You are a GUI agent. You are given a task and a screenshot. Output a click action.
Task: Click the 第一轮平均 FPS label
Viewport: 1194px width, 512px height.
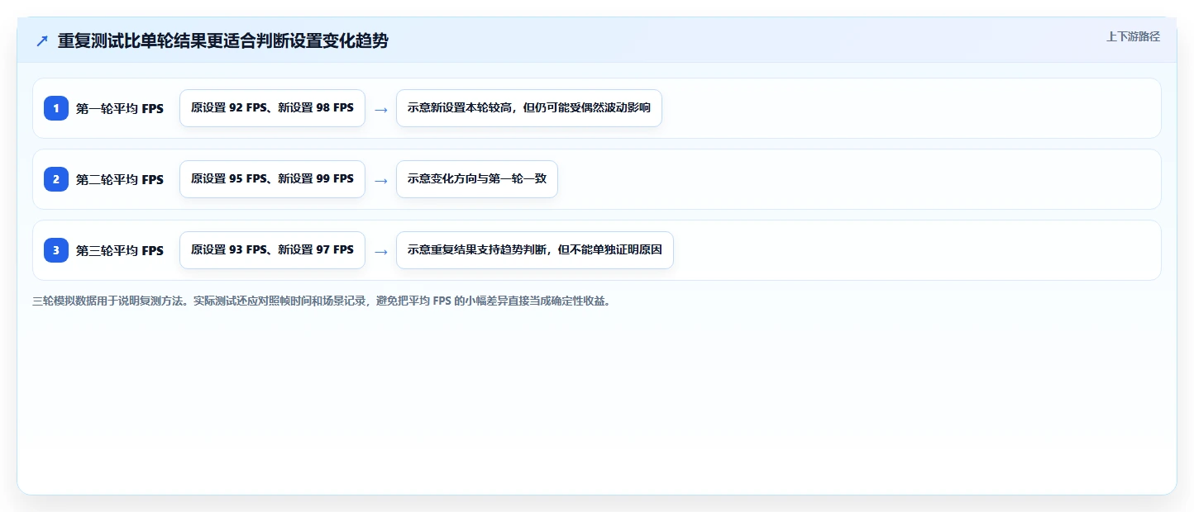(120, 108)
